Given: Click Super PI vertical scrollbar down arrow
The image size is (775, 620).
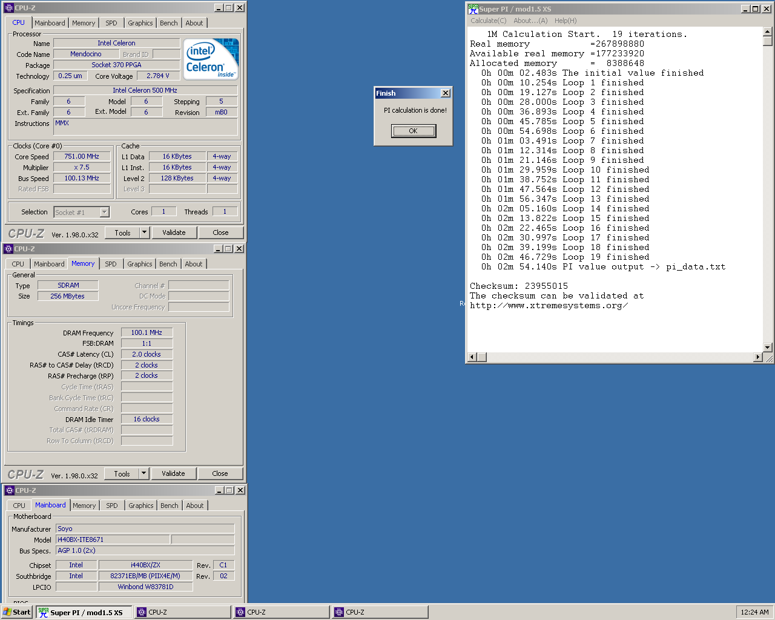Looking at the screenshot, I should point(768,348).
